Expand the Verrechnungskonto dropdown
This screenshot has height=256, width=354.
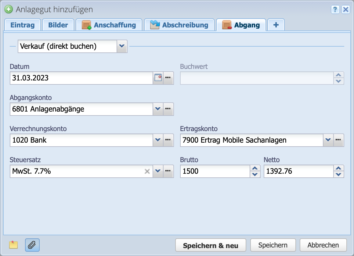[158, 140]
